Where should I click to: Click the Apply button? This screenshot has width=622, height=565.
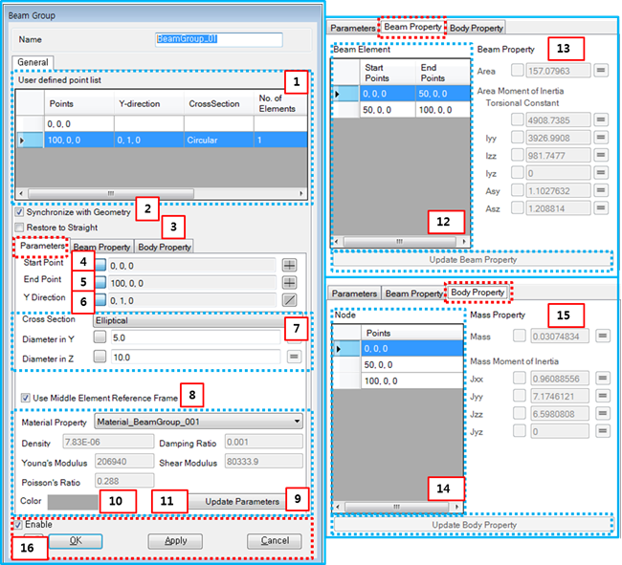[x=175, y=541]
